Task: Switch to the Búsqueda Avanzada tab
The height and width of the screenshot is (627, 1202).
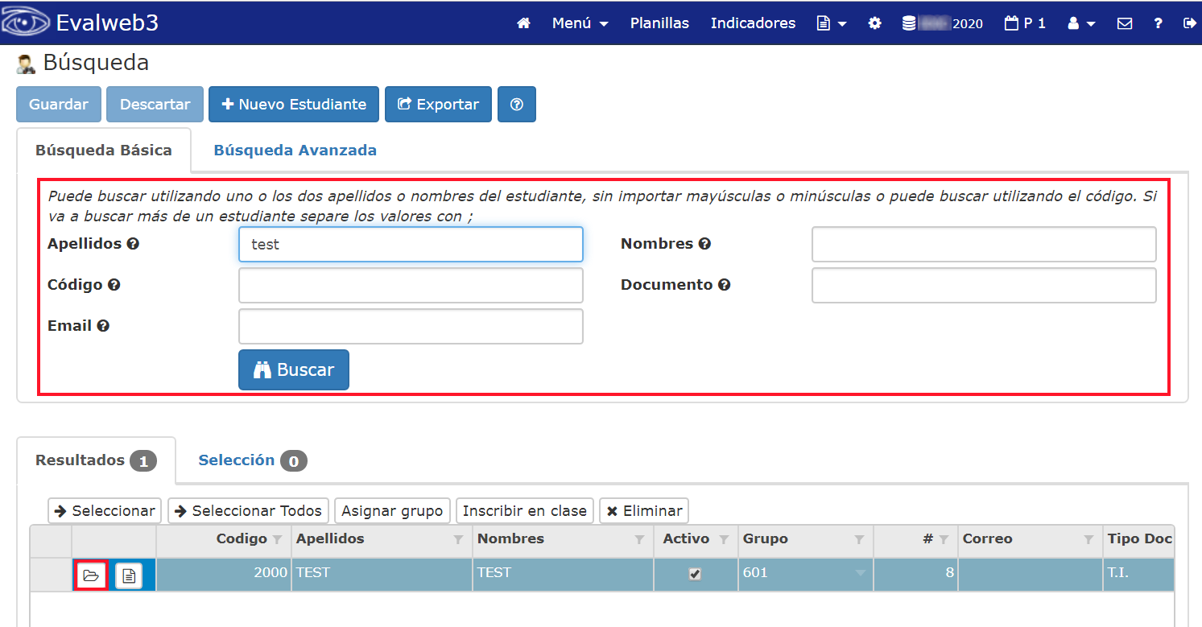Action: click(295, 150)
